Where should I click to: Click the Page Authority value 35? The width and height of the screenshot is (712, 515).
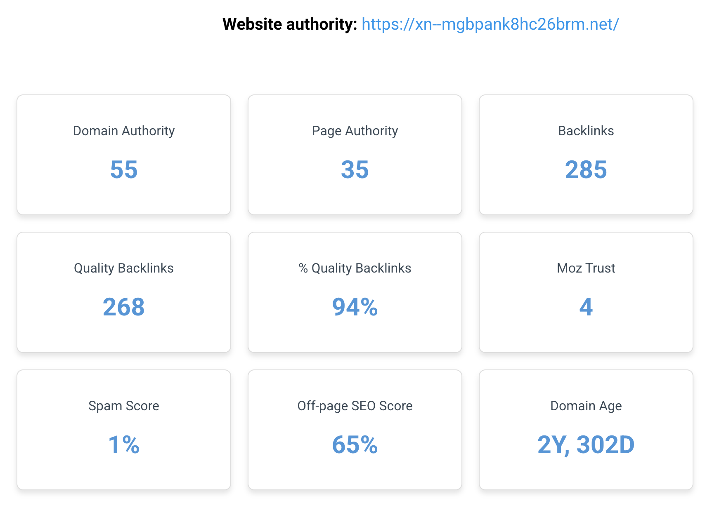coord(355,169)
